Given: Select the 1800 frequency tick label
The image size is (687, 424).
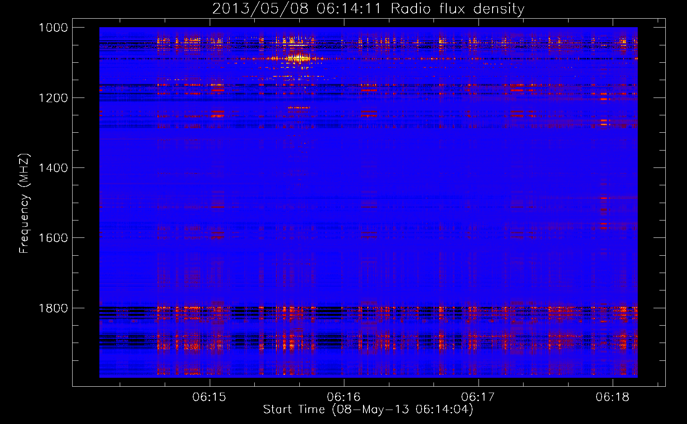Looking at the screenshot, I should 53,308.
